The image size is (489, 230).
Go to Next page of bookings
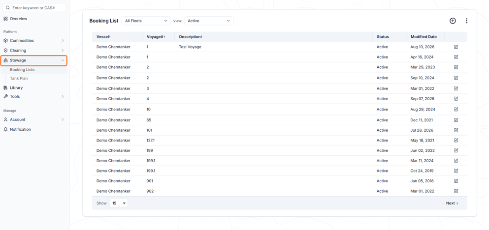[452, 203]
